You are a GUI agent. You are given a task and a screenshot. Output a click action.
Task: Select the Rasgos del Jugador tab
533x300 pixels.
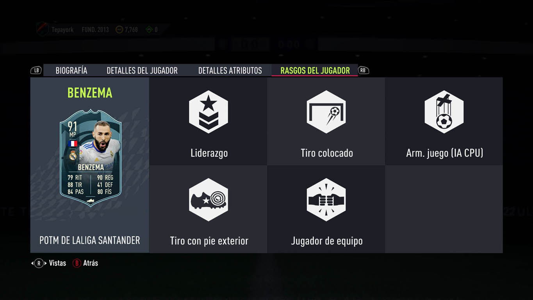315,71
